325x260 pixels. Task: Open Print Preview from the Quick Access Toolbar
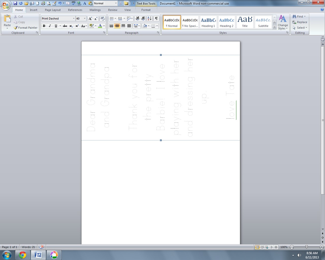(49, 3)
